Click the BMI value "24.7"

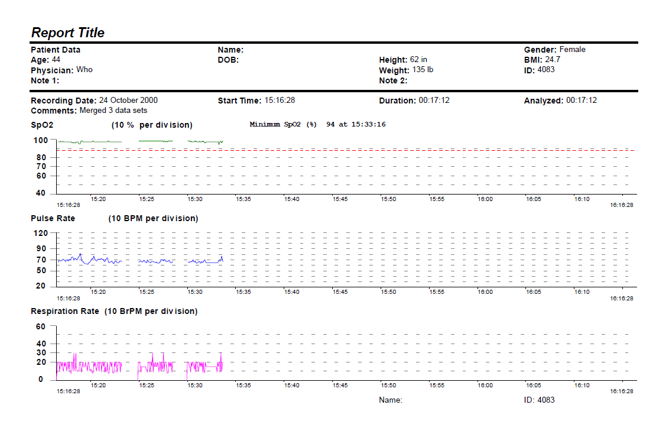coord(553,60)
